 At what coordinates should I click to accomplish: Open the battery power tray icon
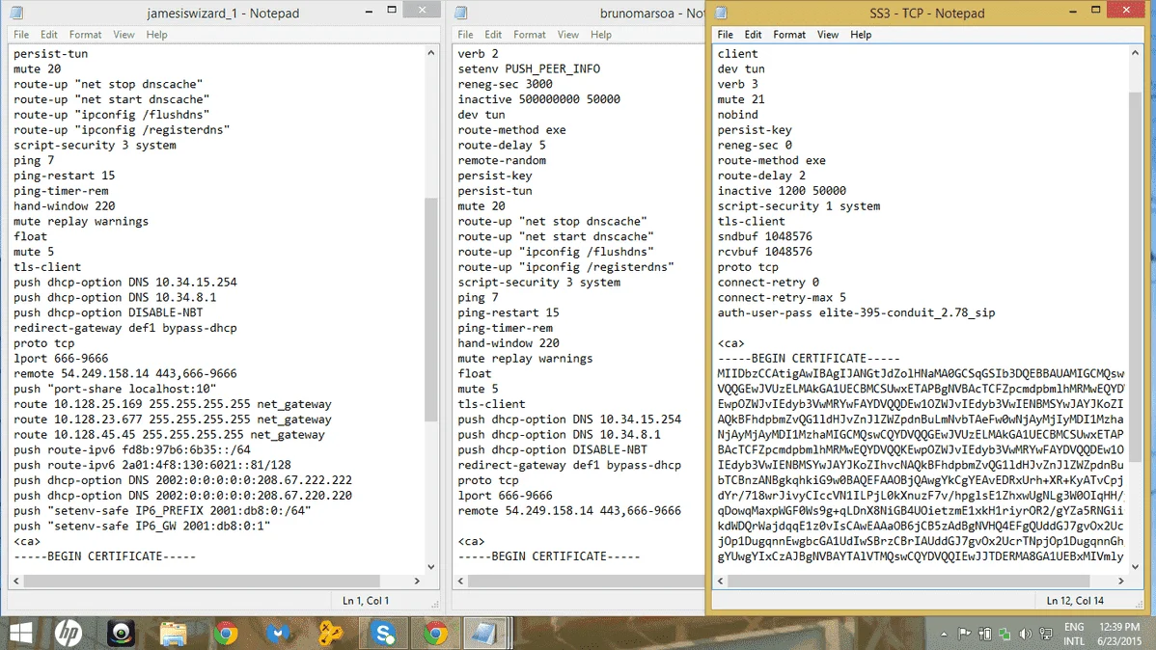tap(985, 634)
